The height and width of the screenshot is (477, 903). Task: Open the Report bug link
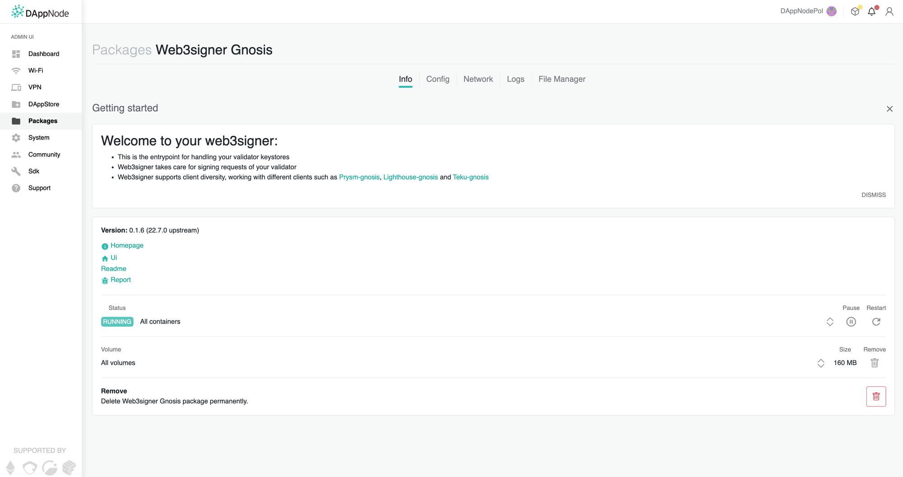pyautogui.click(x=121, y=280)
